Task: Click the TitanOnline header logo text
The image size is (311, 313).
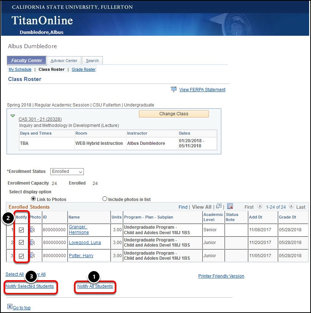Action: tap(42, 20)
